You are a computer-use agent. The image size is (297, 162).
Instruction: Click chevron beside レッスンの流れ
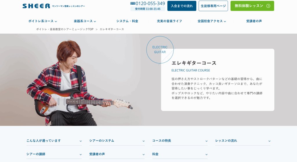269,141
